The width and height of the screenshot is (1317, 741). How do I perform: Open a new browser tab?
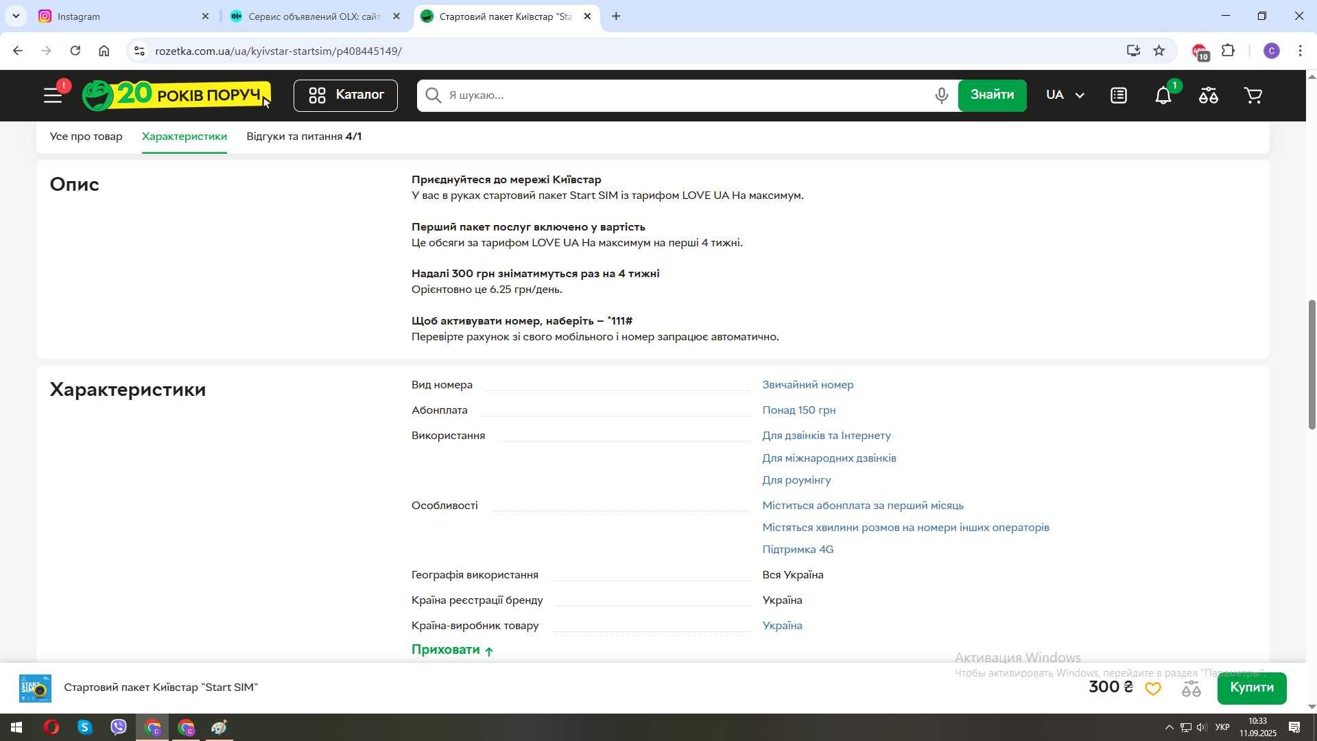tap(616, 16)
